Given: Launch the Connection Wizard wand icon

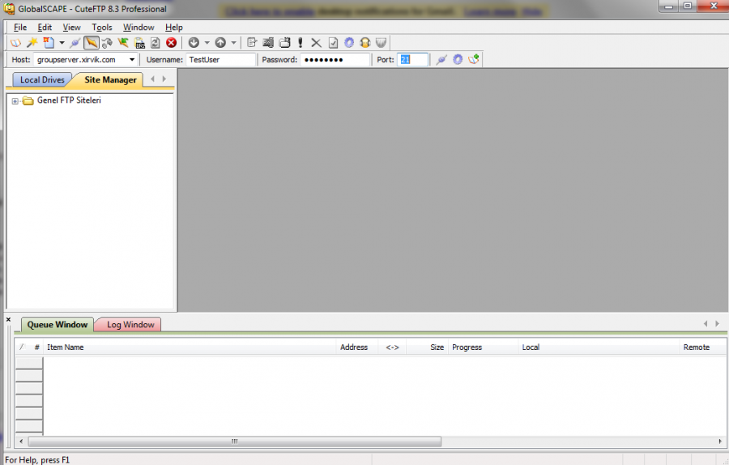Looking at the screenshot, I should tap(32, 43).
